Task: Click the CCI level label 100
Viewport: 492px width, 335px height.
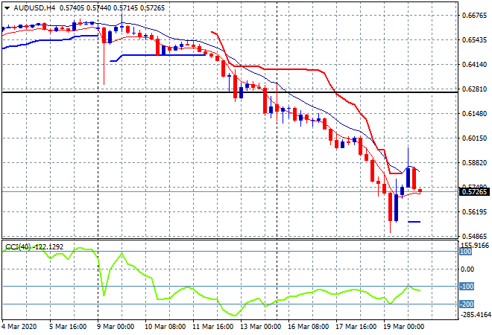Action: coord(466,252)
